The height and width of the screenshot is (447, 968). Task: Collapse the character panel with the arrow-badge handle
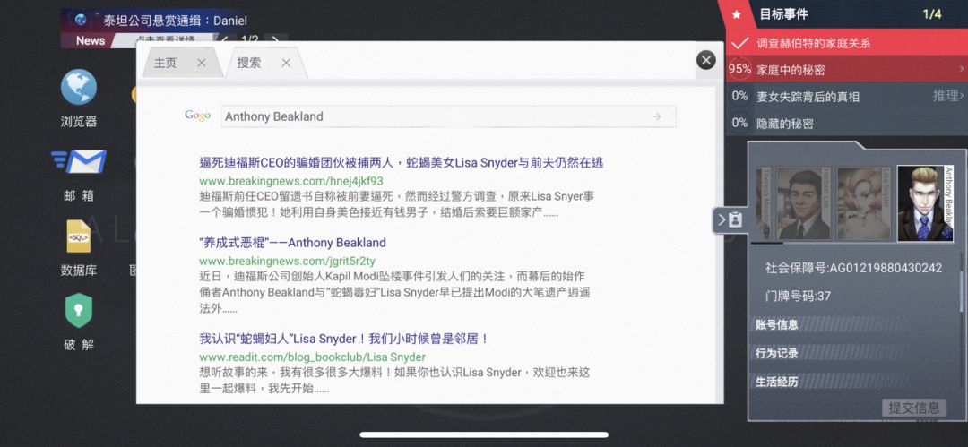[x=729, y=219]
